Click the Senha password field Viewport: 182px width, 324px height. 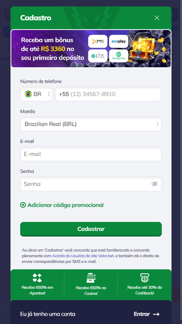click(91, 184)
